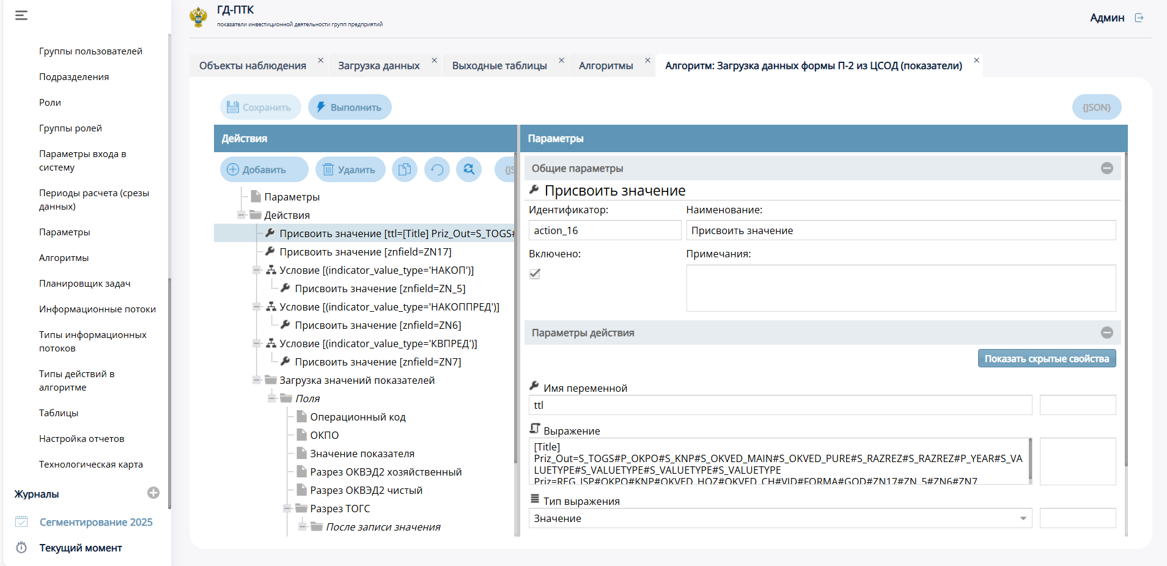1167x566 pixels.
Task: Click the document icon beside Операционный код
Action: (301, 416)
